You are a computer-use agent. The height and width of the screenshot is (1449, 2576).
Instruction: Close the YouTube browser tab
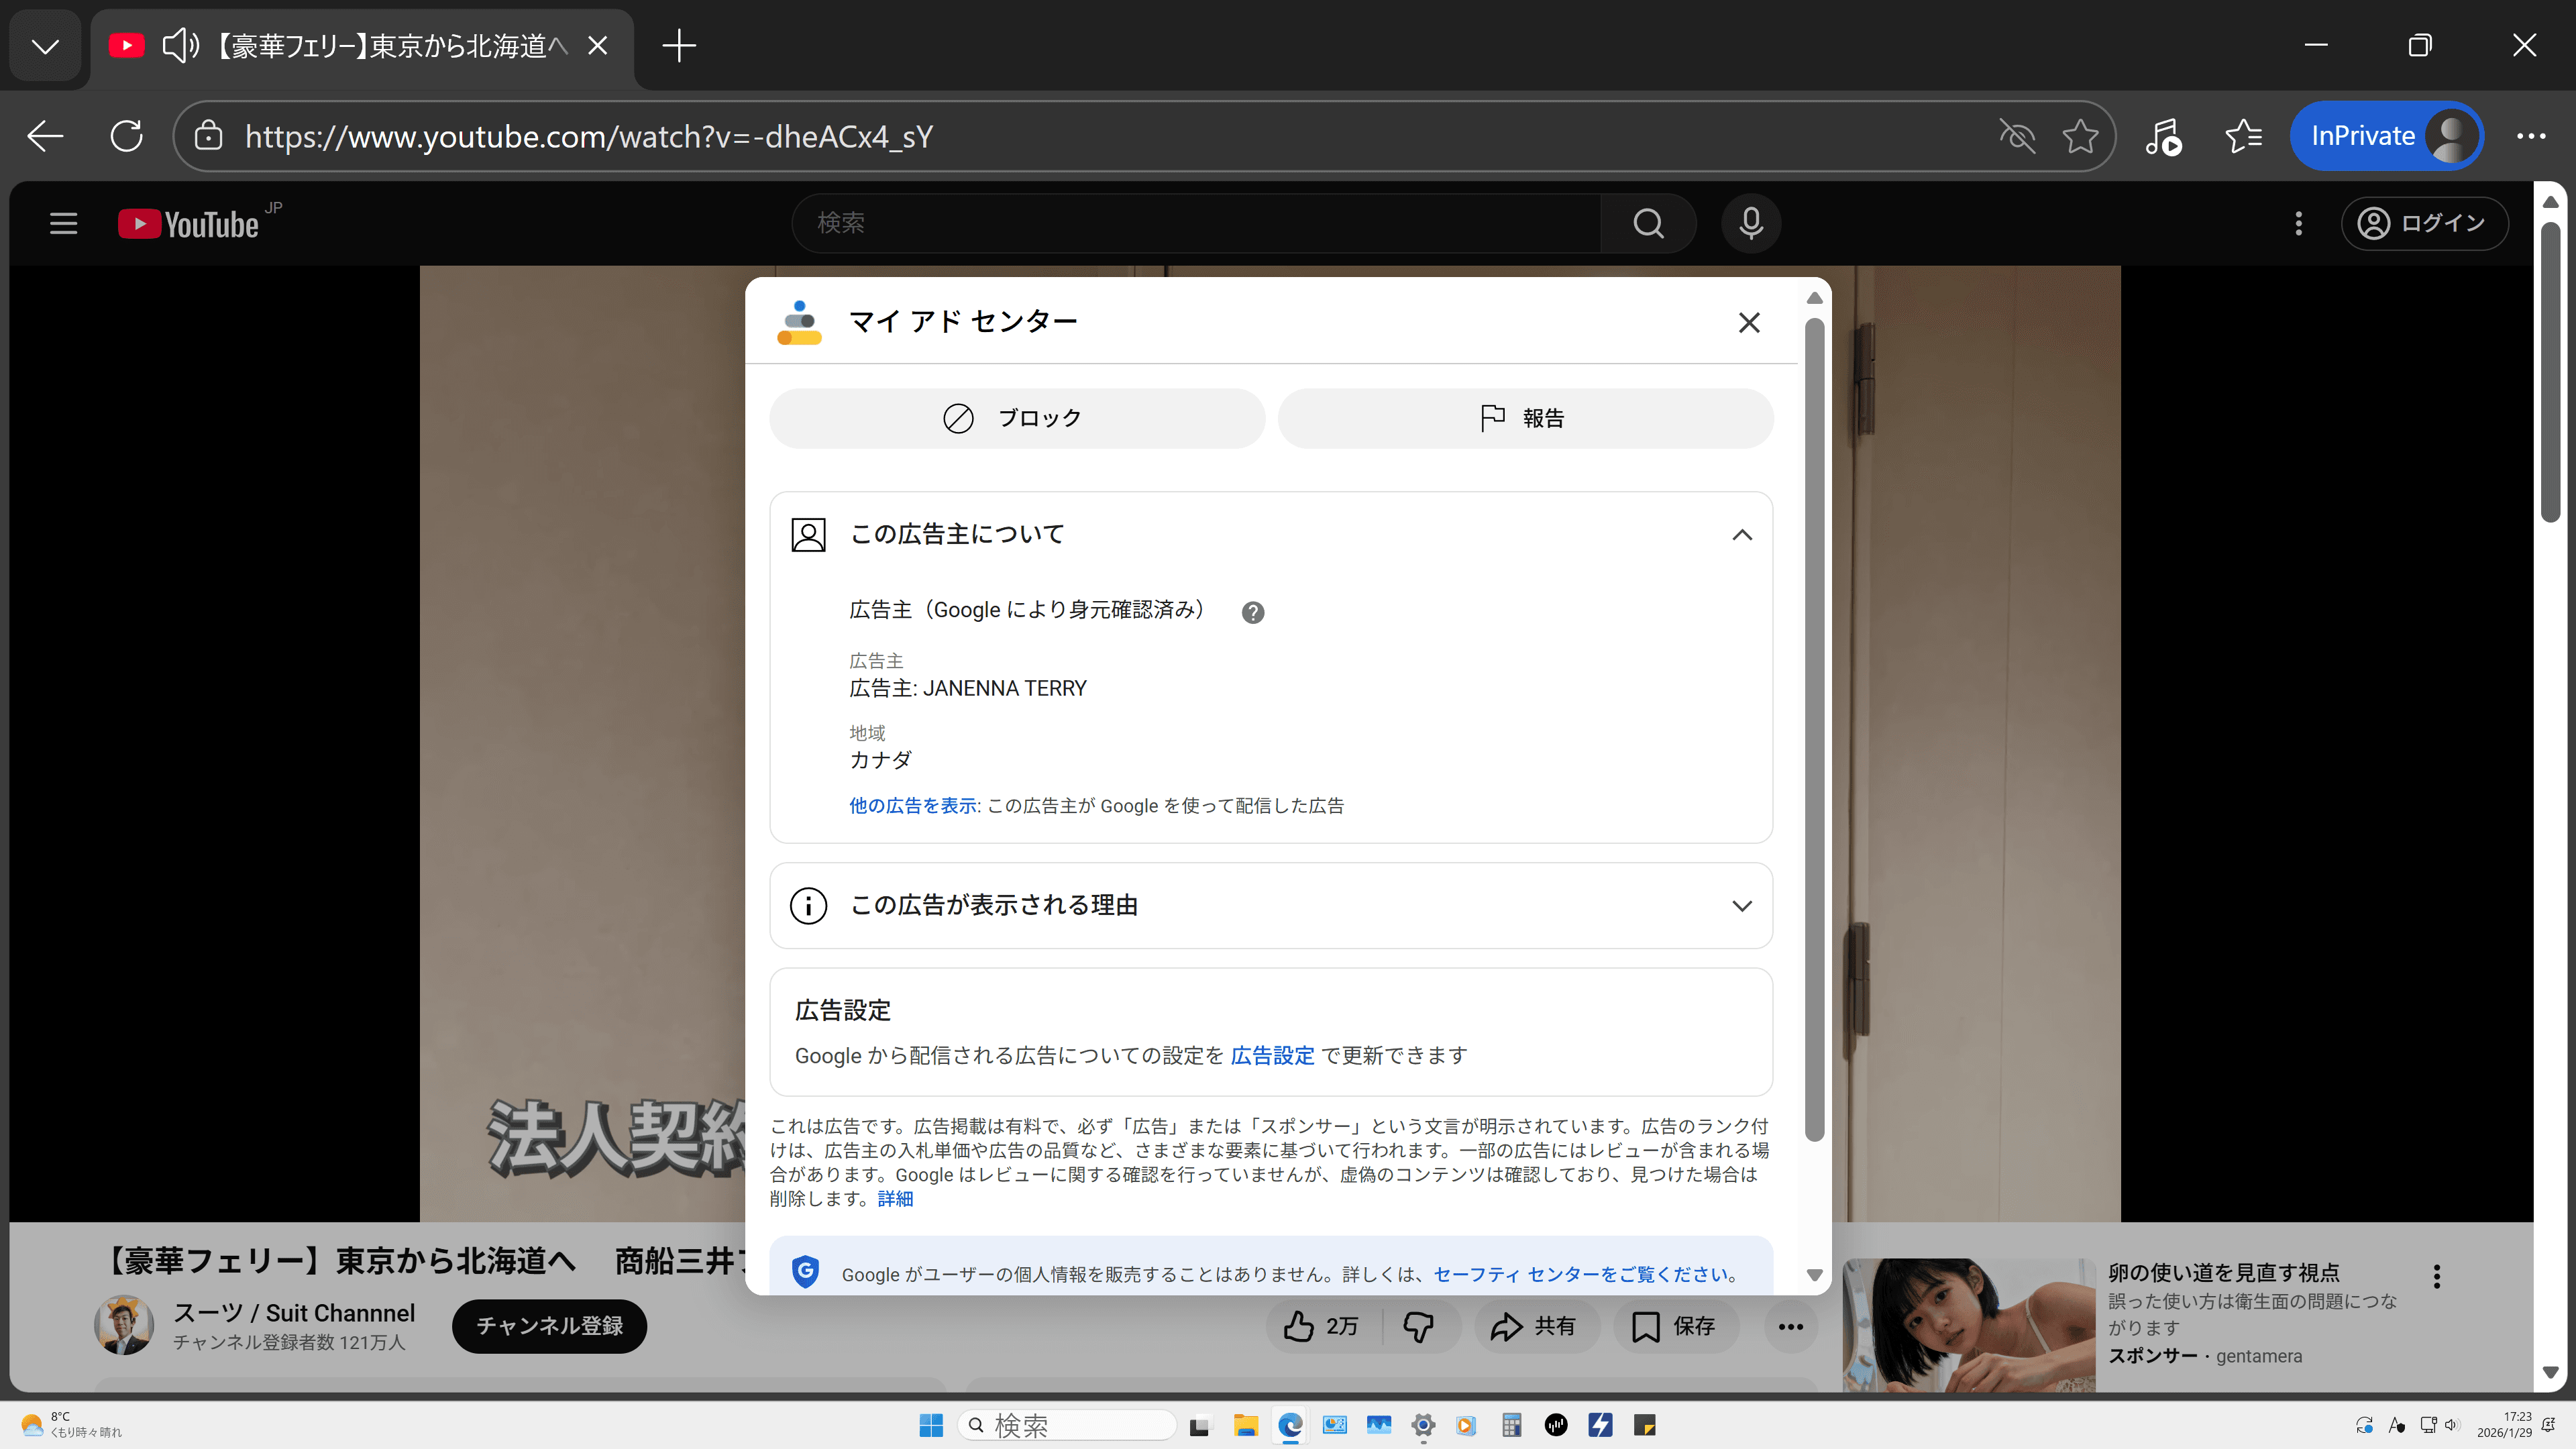(x=597, y=46)
